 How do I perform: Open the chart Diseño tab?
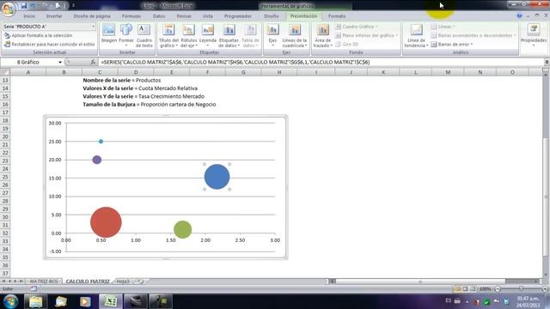[x=272, y=16]
